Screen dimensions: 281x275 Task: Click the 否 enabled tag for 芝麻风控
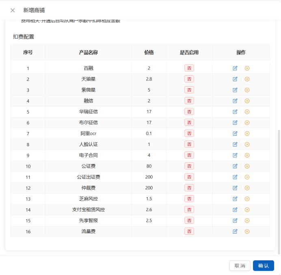[x=189, y=199]
